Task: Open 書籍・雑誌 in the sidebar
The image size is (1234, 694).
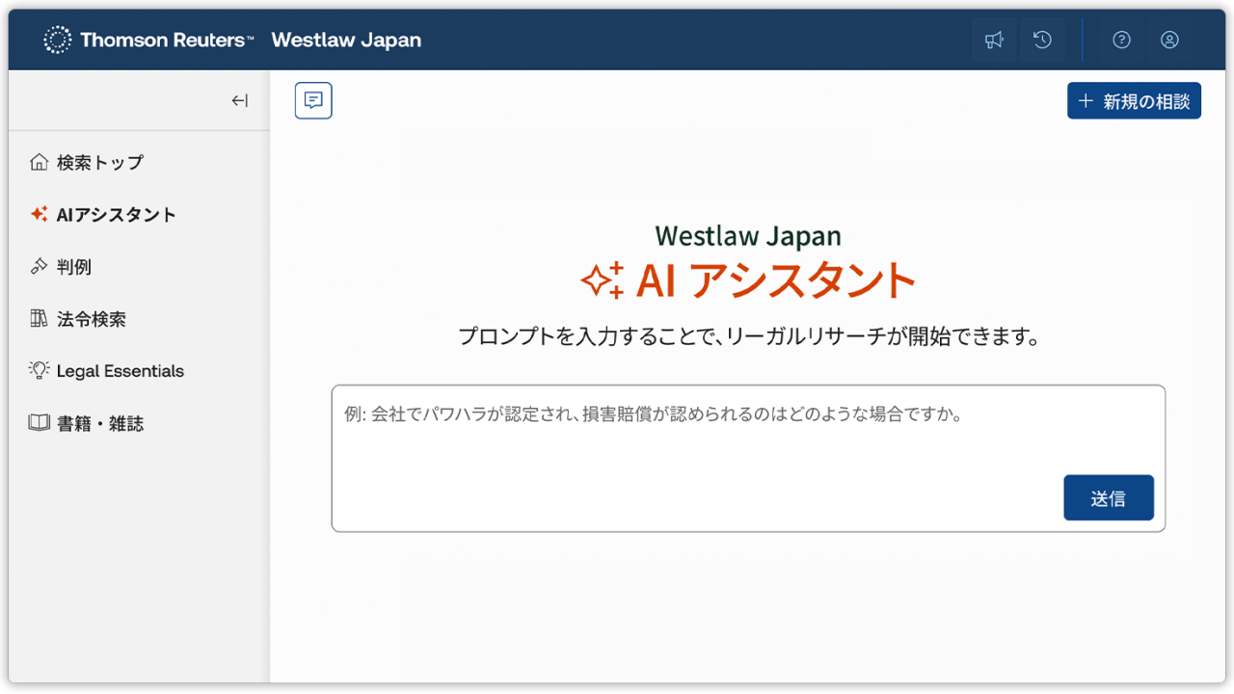Action: (87, 423)
